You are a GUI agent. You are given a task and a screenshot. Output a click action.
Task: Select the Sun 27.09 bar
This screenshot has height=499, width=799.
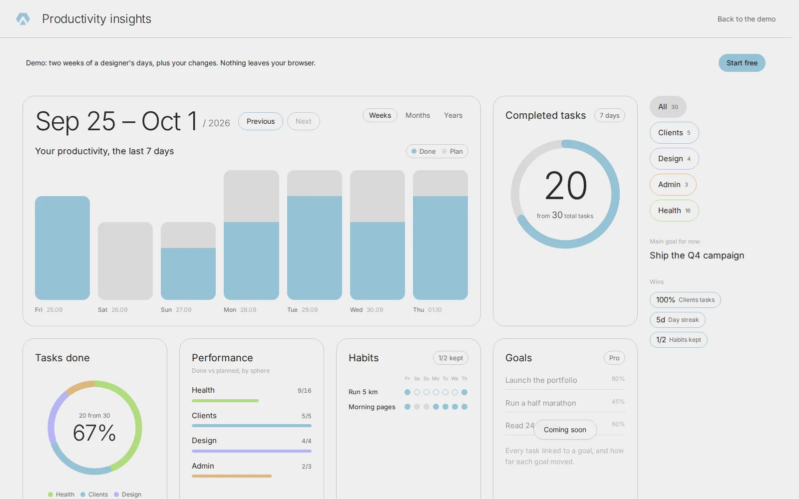coord(188,261)
